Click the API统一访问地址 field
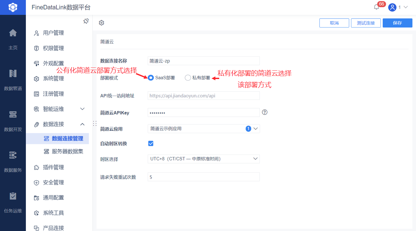Viewport: 416px width, 231px height. [204, 95]
